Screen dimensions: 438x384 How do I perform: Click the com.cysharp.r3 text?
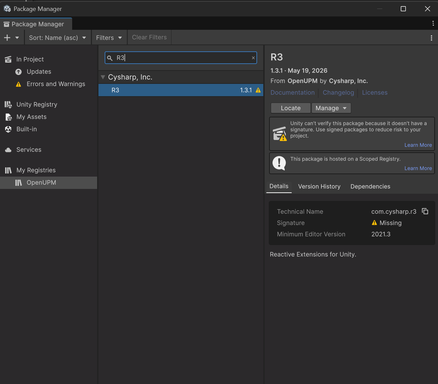pos(394,212)
